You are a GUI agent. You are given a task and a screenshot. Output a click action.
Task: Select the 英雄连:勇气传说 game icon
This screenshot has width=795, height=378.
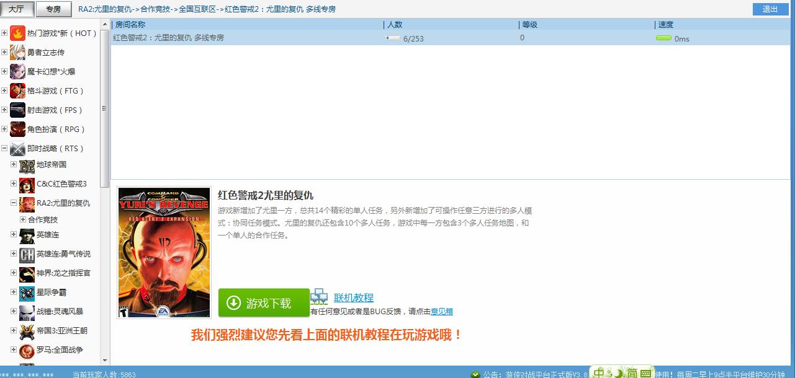(27, 255)
